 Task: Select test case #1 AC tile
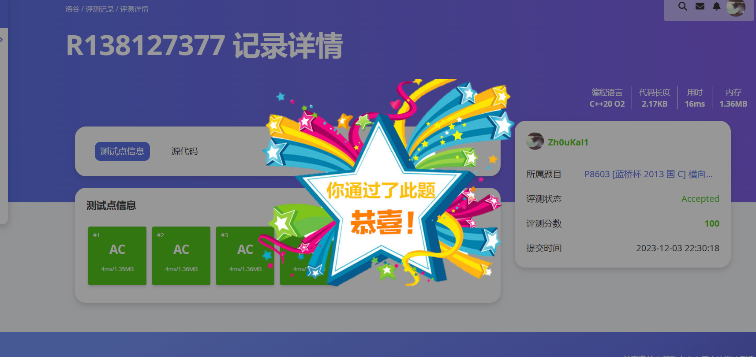click(117, 256)
